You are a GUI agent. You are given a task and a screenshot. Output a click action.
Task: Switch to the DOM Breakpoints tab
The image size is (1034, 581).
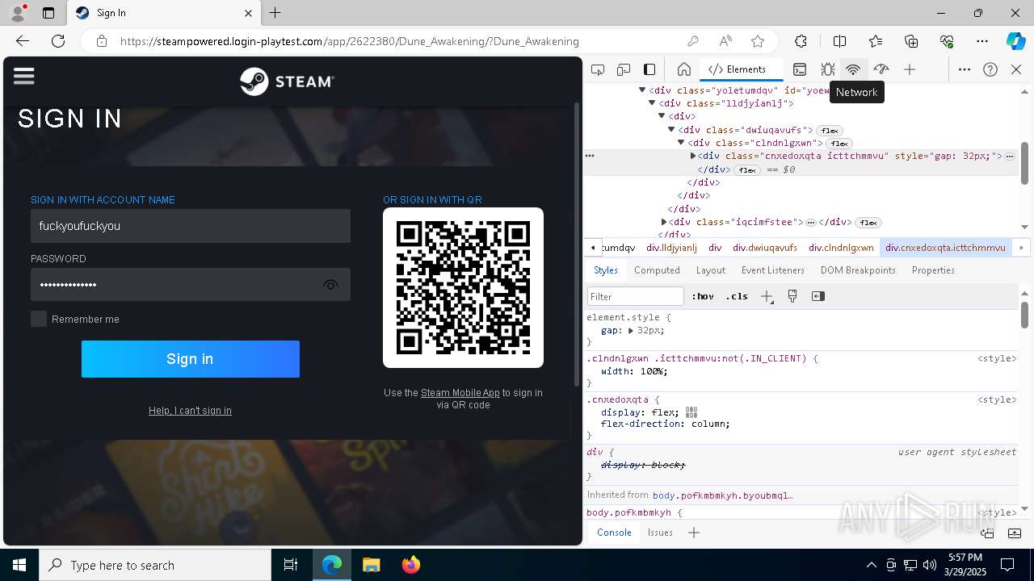click(858, 270)
